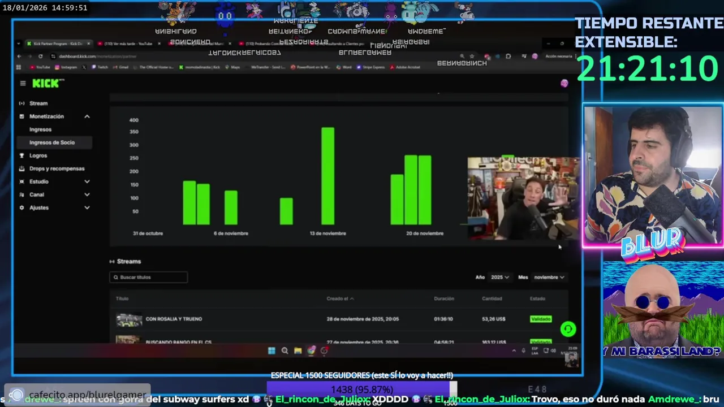Open the YouTube bookmark

pos(40,67)
